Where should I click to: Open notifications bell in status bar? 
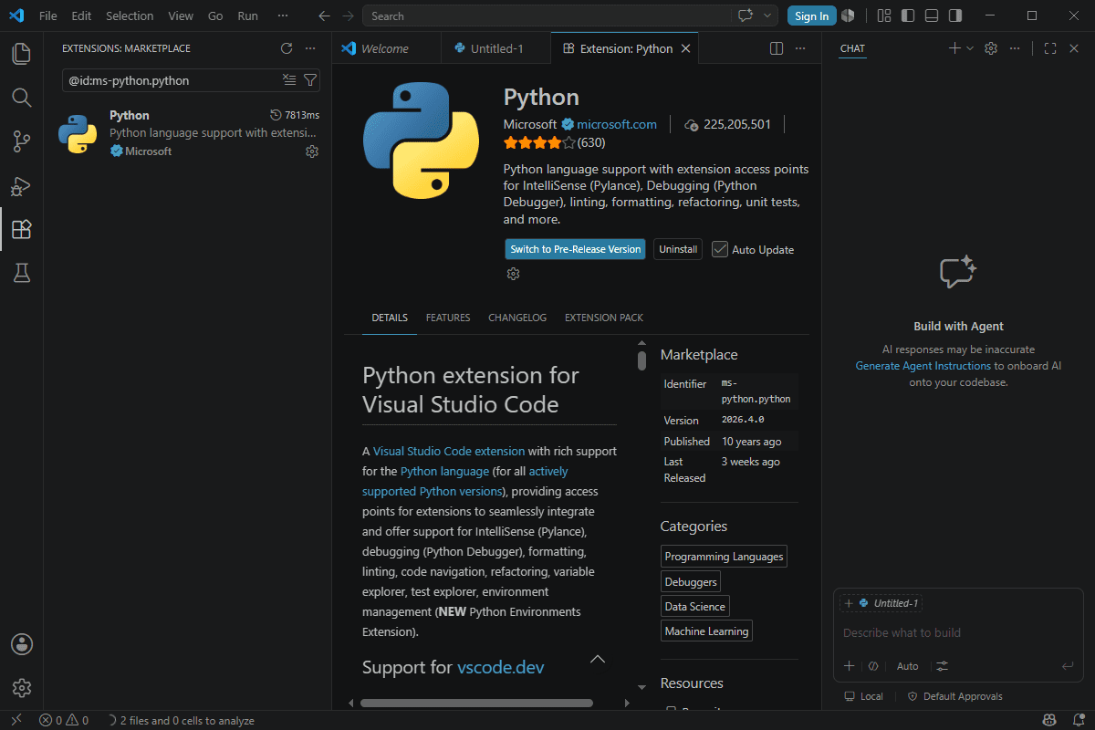tap(1077, 721)
